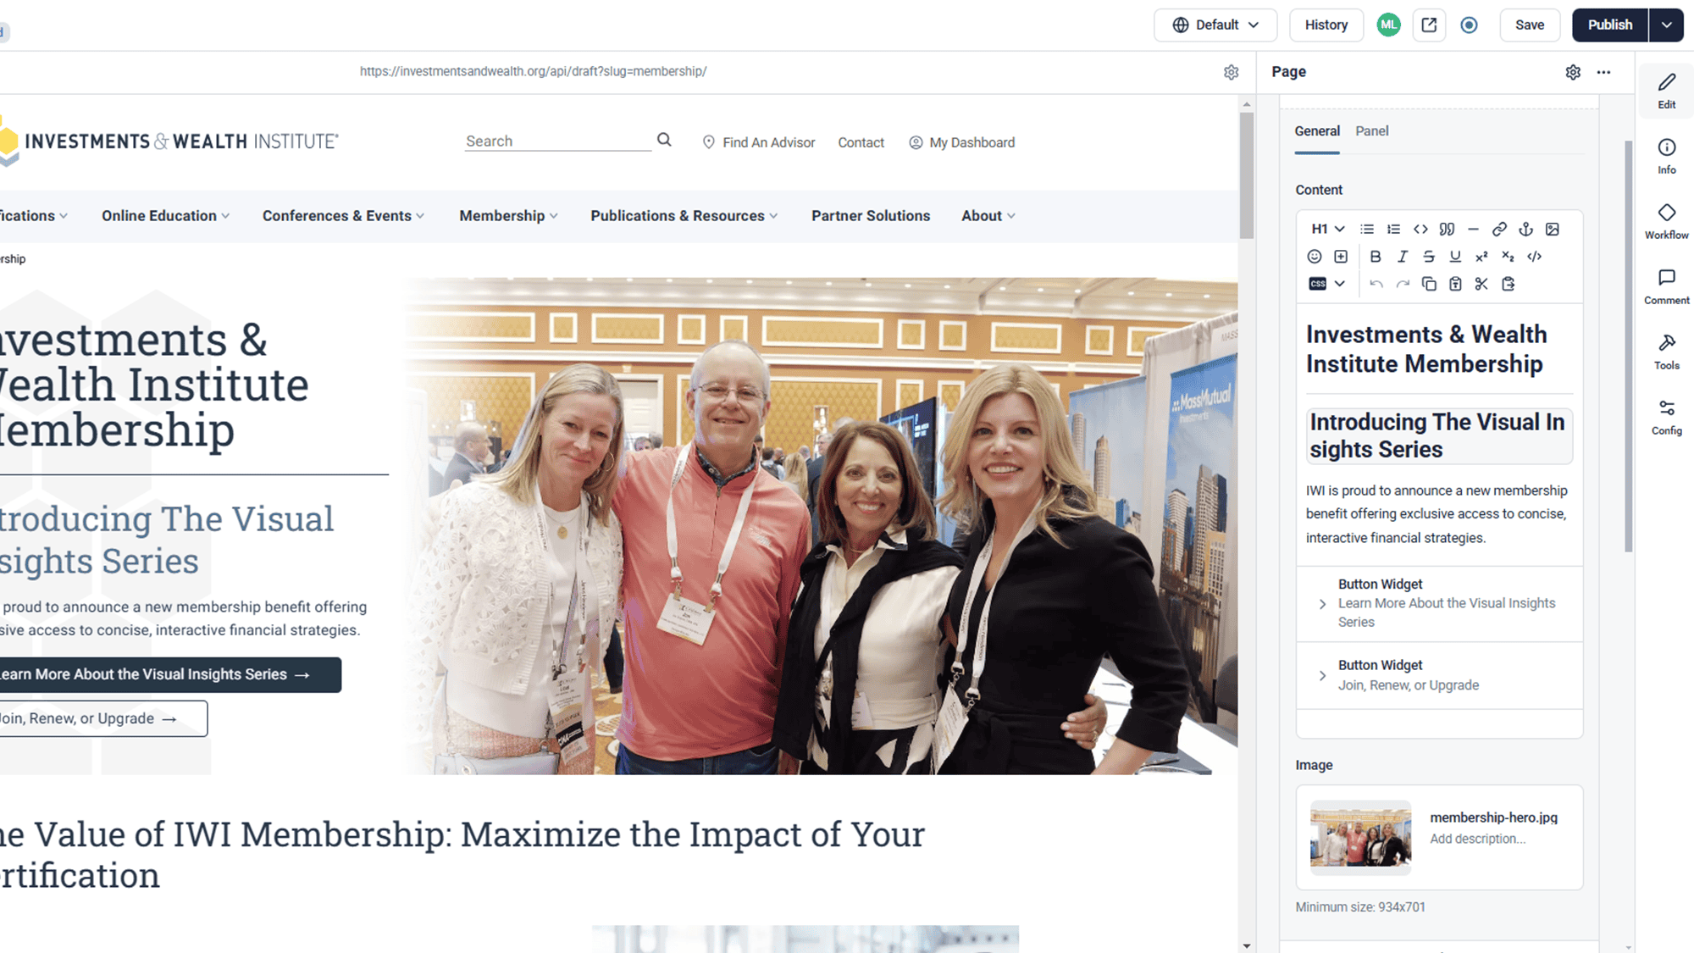Open the Tools sidebar panel

pyautogui.click(x=1666, y=352)
